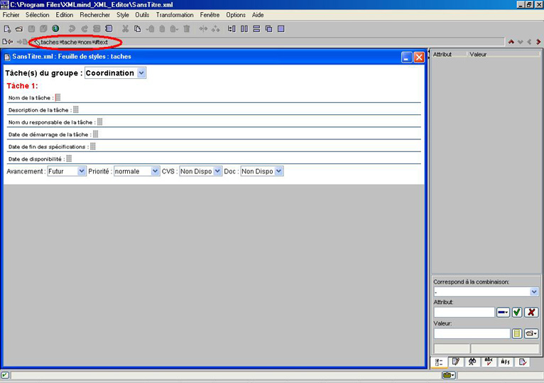Open the spell check tab icon

[489, 362]
